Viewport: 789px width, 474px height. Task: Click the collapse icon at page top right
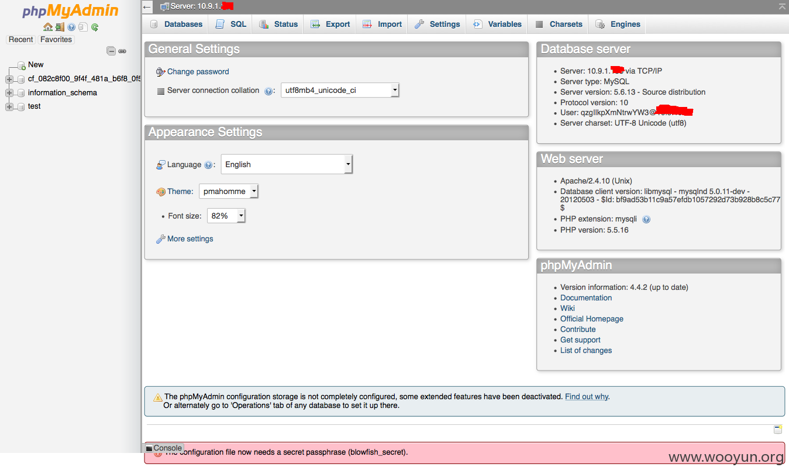coord(782,6)
